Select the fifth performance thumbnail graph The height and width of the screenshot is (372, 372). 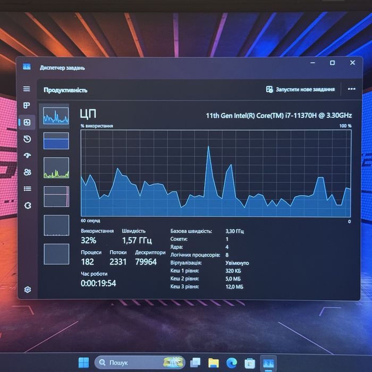[56, 225]
